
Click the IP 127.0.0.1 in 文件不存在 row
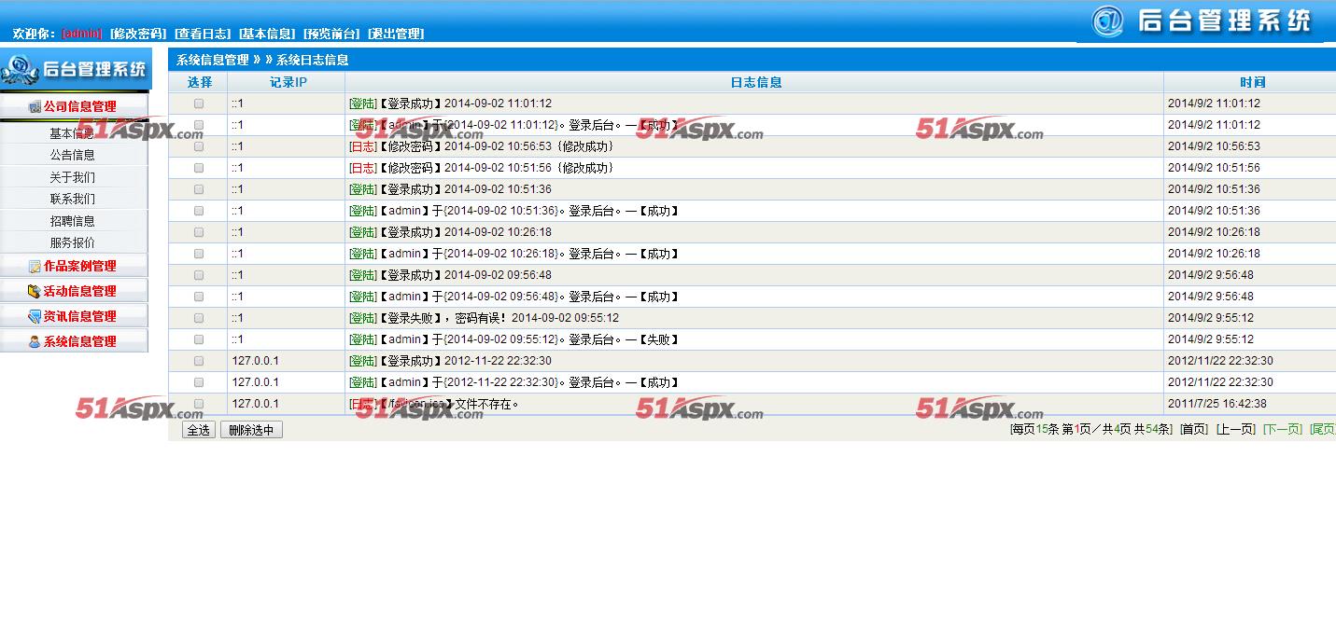coord(256,404)
